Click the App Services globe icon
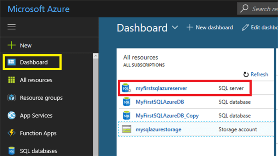The image size is (278, 156). (12, 116)
